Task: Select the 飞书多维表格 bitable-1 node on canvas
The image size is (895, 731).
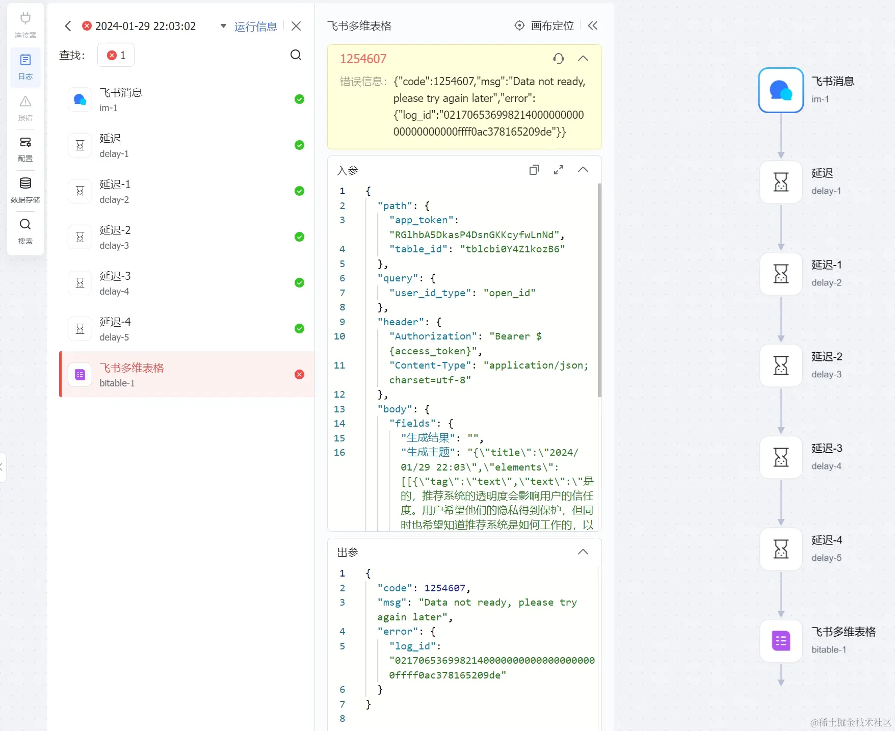Action: pos(781,641)
